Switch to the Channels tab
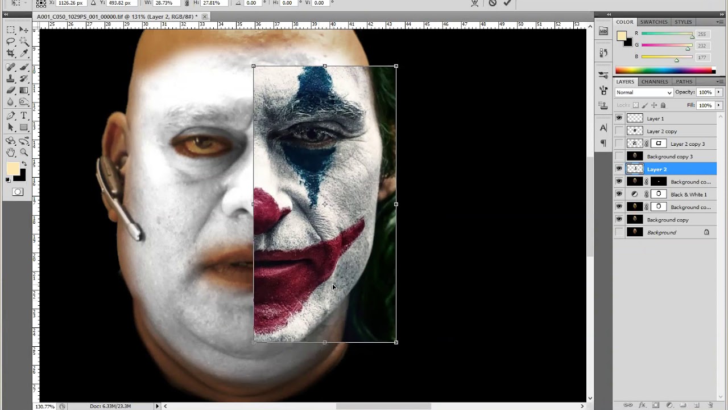Image resolution: width=728 pixels, height=410 pixels. click(x=655, y=81)
